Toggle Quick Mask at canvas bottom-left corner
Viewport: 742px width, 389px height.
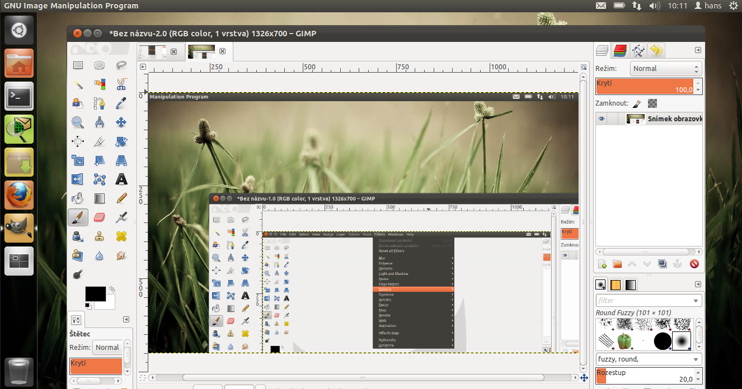(143, 378)
